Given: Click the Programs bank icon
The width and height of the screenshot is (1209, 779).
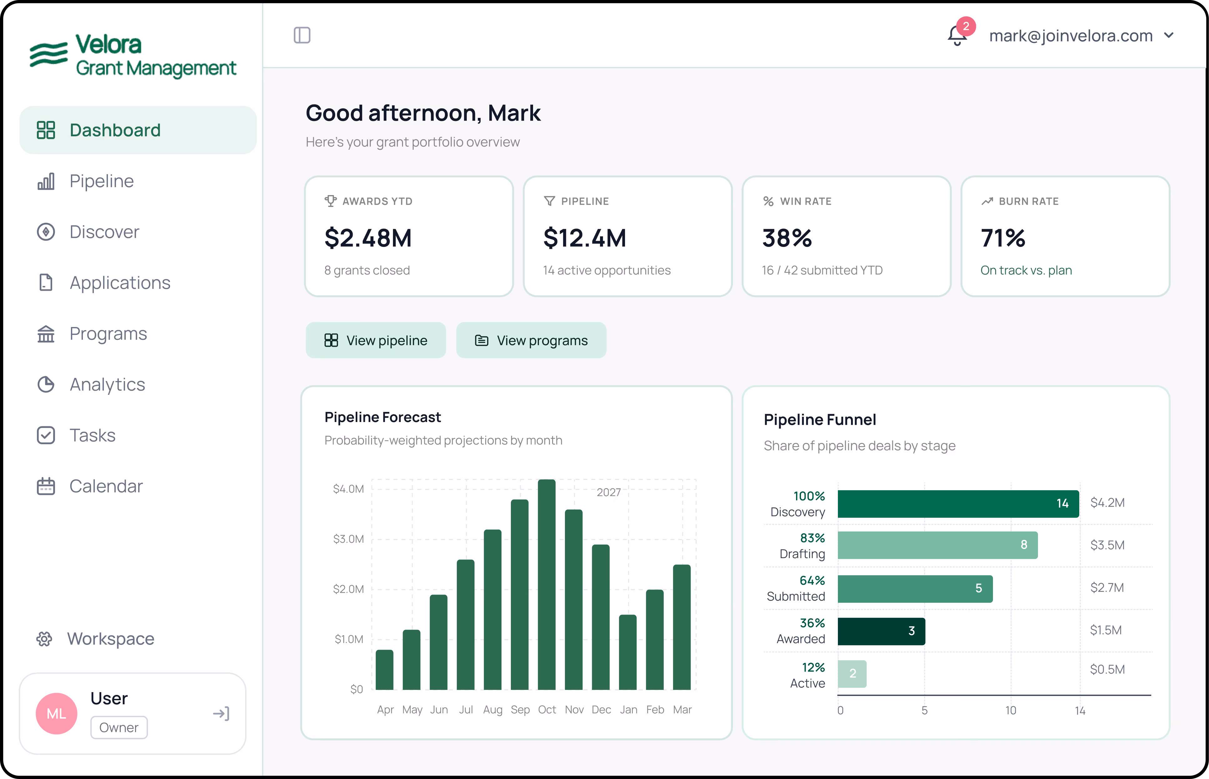Looking at the screenshot, I should [46, 333].
